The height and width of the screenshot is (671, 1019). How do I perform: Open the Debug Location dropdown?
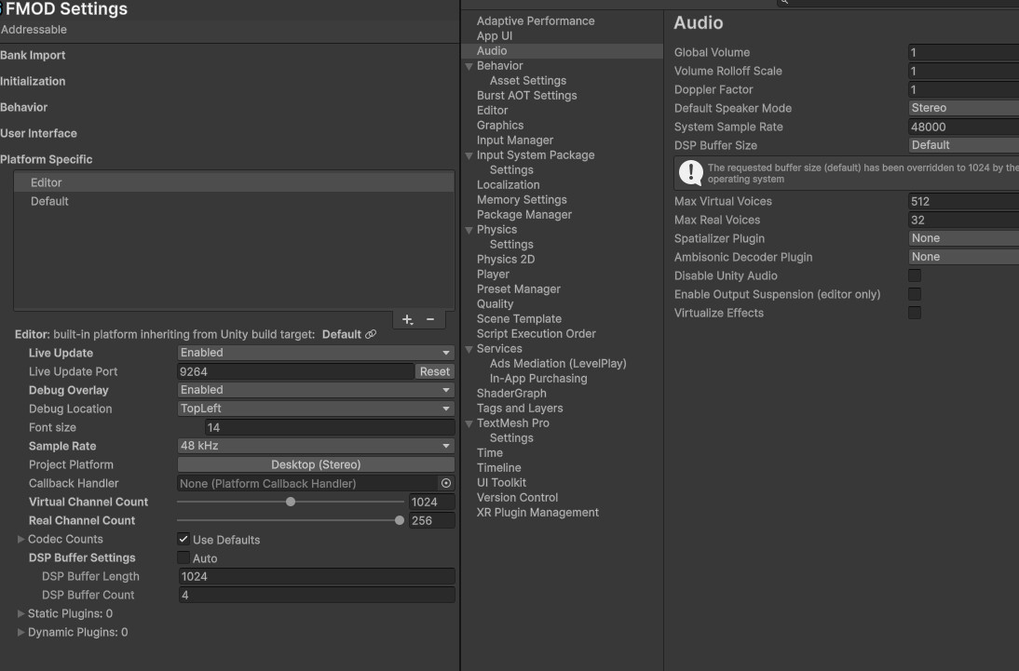(x=316, y=409)
